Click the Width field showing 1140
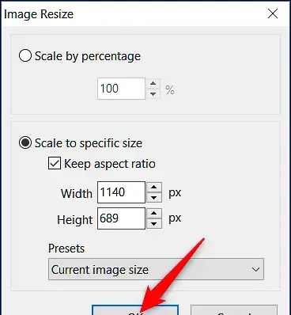 [121, 192]
